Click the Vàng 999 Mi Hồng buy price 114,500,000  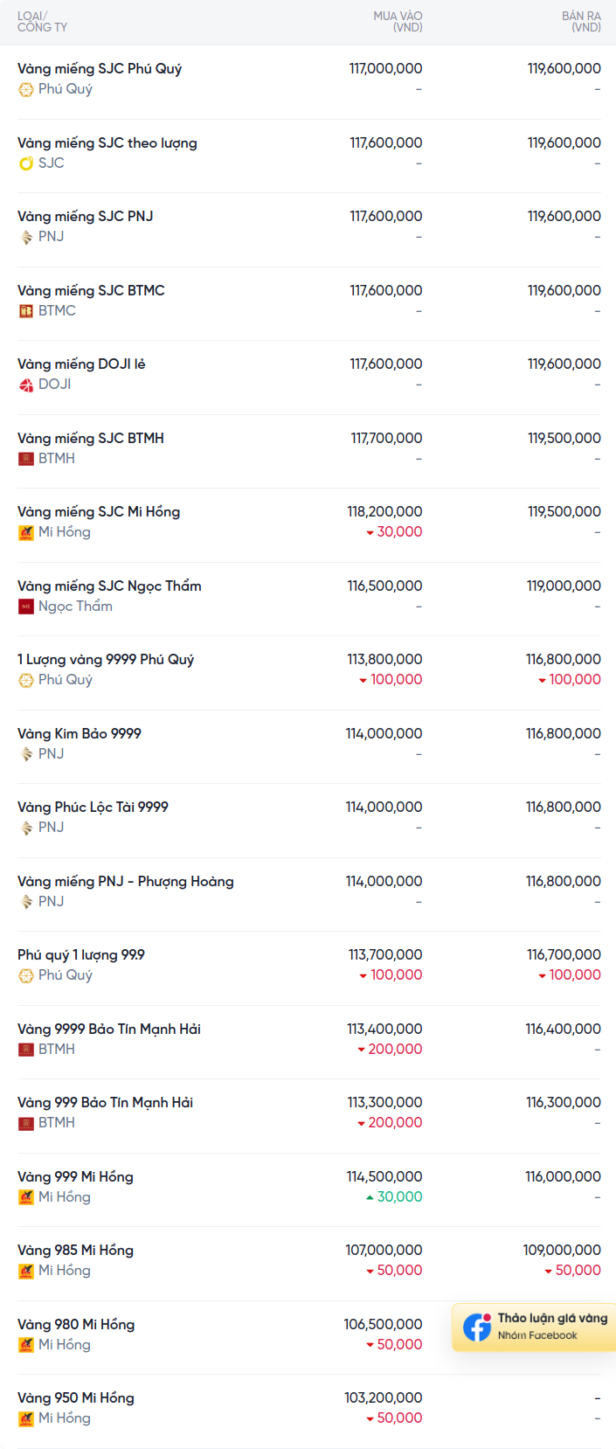point(384,1176)
